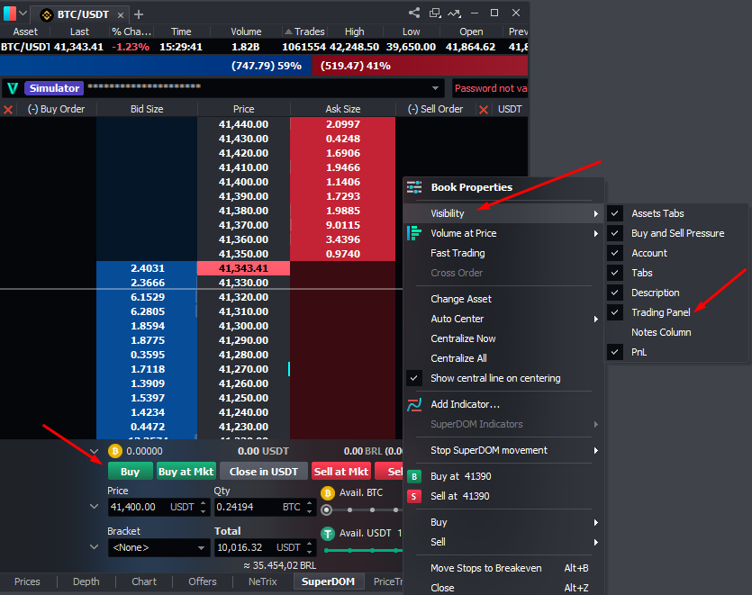Click the Bitcoin position coin icon
The image size is (752, 595).
(x=115, y=451)
